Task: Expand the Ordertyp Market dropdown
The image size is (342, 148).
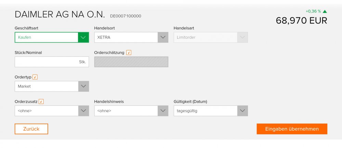Action: coord(83,86)
